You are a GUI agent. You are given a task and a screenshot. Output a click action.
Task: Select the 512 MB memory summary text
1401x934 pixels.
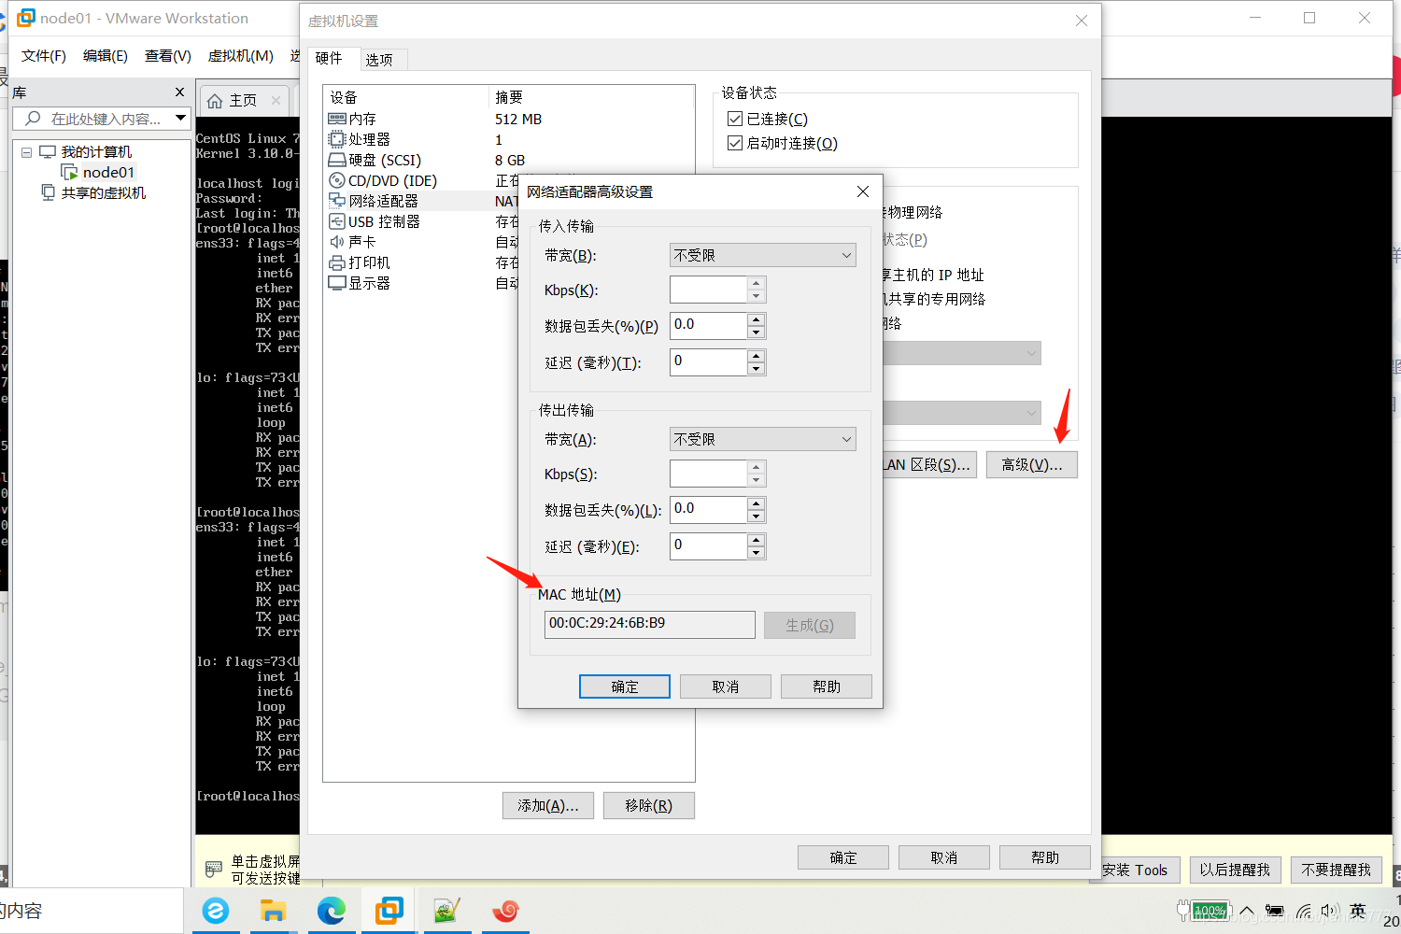pyautogui.click(x=518, y=119)
